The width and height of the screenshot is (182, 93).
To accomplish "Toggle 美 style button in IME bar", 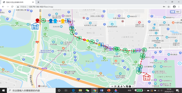I will [x=118, y=86].
